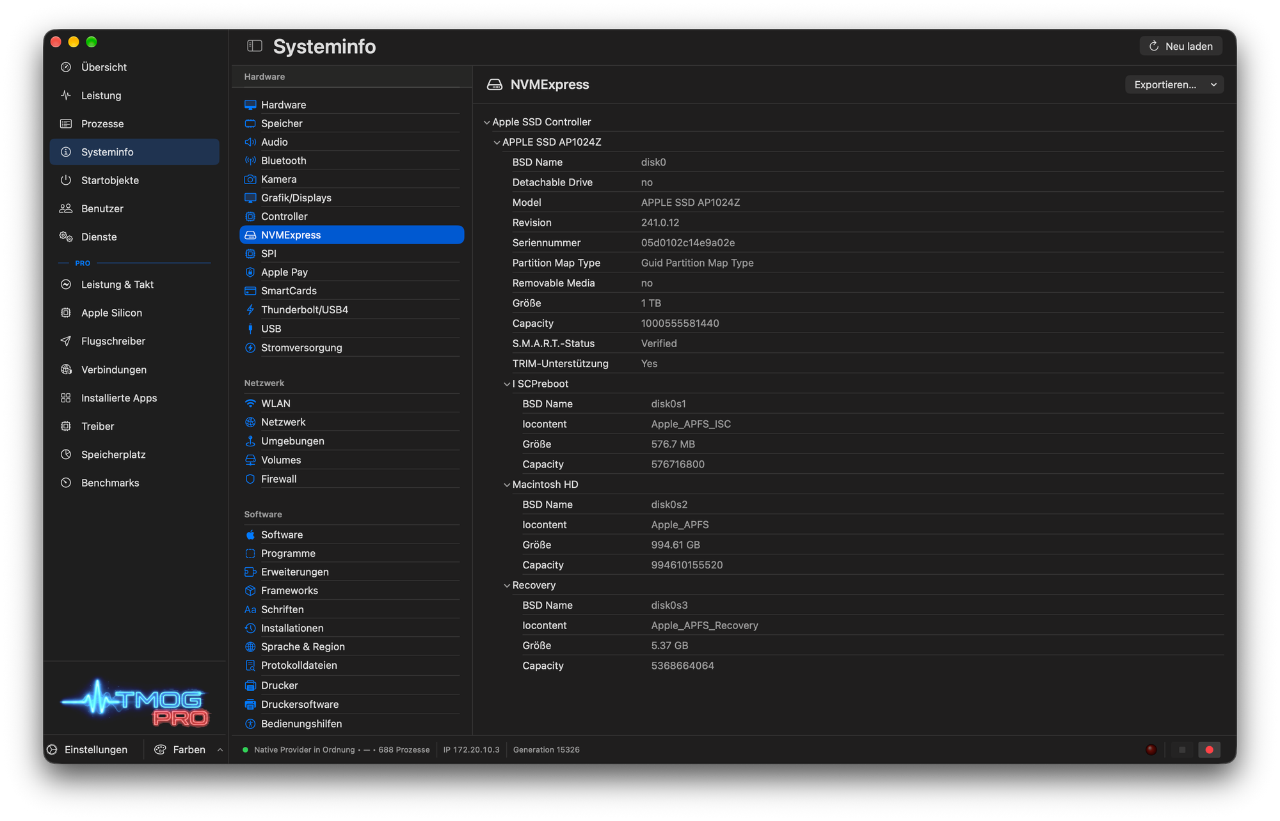Click the Seriennummer value 05d0102c14e9a02e
1280x821 pixels.
[687, 243]
